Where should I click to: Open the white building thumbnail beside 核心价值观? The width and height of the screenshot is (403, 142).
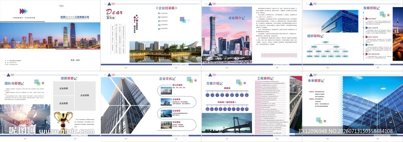click(x=166, y=90)
